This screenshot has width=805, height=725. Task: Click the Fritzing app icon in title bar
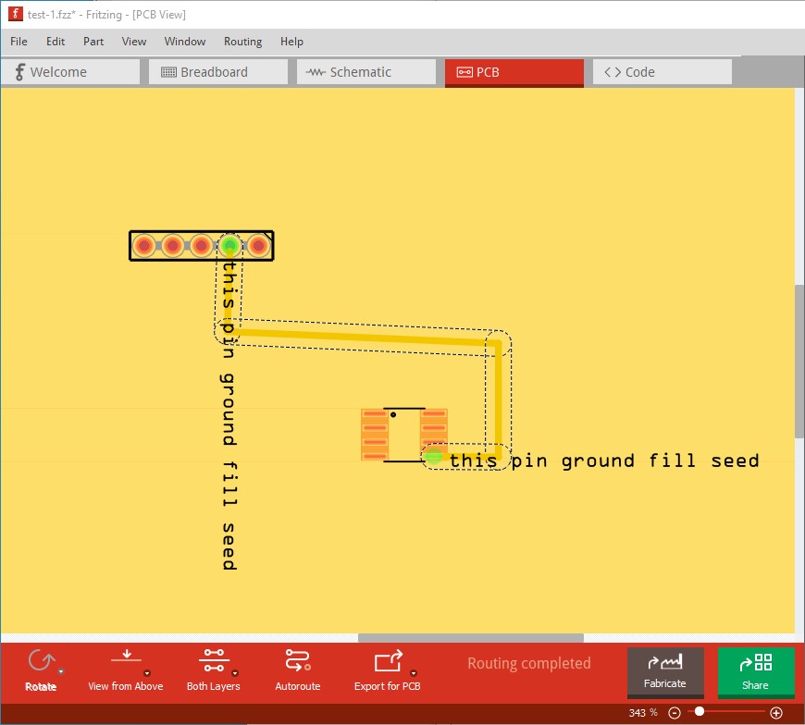[x=16, y=14]
